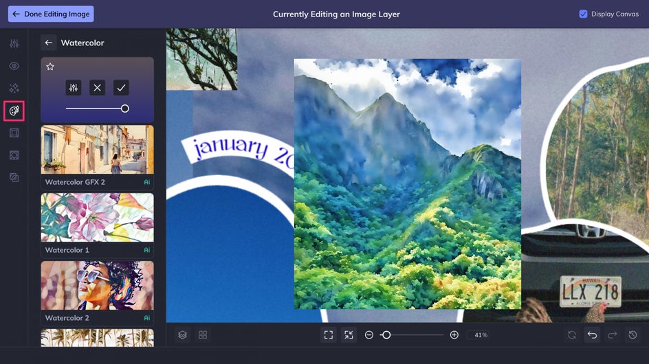Toggle the Display Canvas checkbox
This screenshot has width=649, height=364.
[583, 14]
